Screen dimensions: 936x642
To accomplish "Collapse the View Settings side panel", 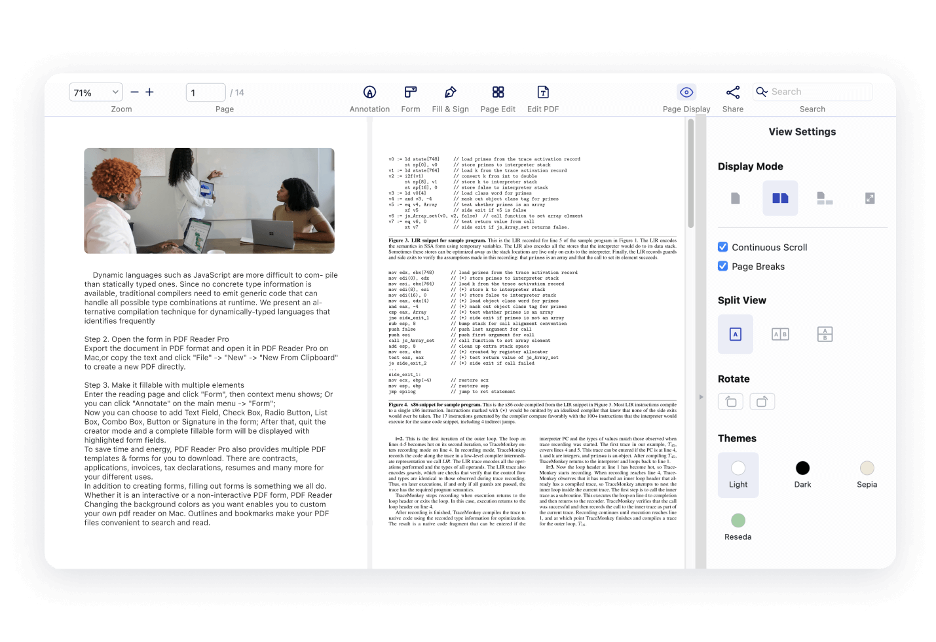I will coord(701,397).
